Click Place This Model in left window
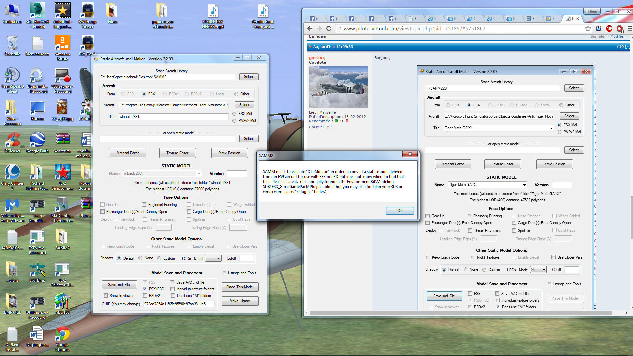Screen dimensions: 633x356 point(240,287)
